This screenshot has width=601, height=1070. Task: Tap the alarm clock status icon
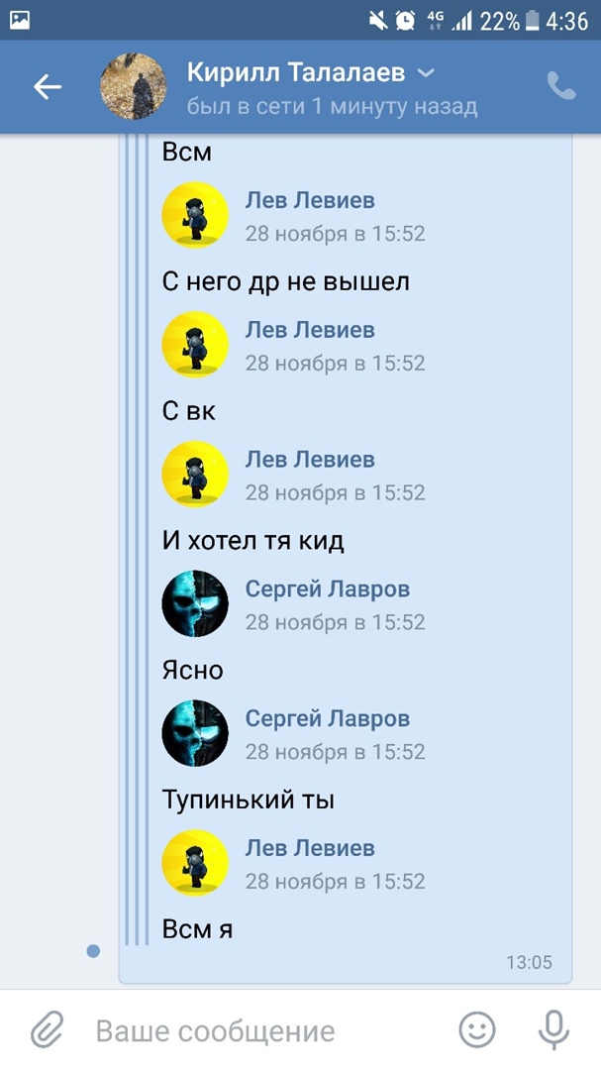[405, 21]
